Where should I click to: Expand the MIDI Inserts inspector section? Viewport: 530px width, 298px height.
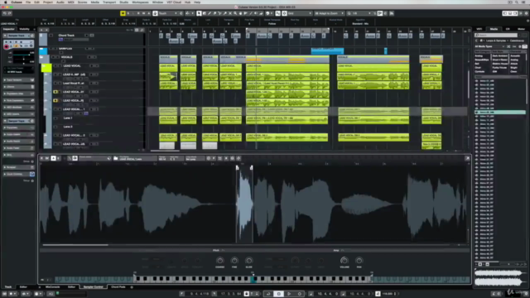(18, 114)
